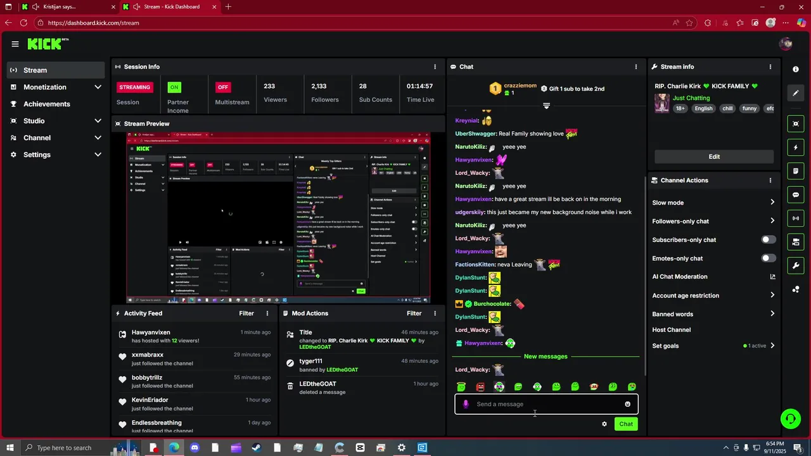Open Slow mode options arrow
Image resolution: width=811 pixels, height=456 pixels.
(772, 203)
